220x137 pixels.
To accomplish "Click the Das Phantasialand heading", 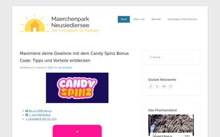I will tap(162, 110).
